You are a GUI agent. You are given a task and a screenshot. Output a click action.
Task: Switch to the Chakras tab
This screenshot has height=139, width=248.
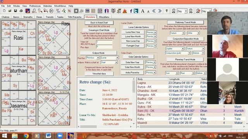[x=5, y=17]
